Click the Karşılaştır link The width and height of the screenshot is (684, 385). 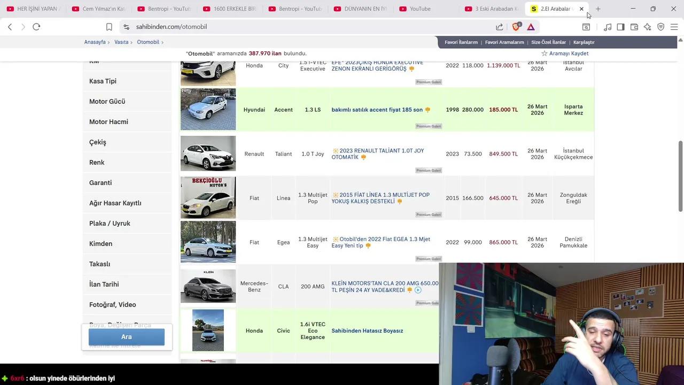click(x=584, y=42)
